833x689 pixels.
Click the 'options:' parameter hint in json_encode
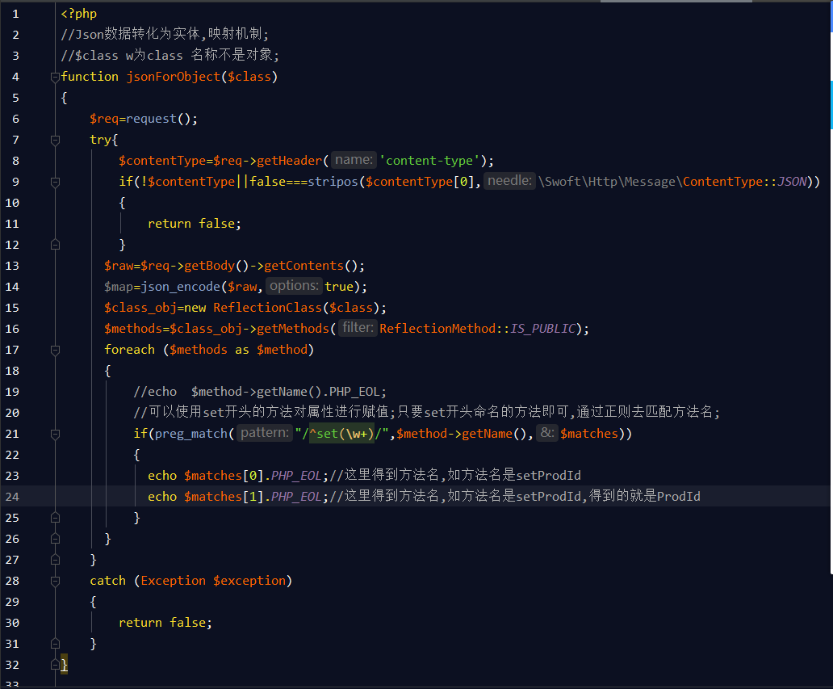coord(294,286)
